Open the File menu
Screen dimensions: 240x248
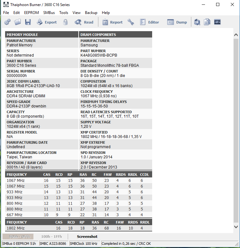[x=6, y=13]
